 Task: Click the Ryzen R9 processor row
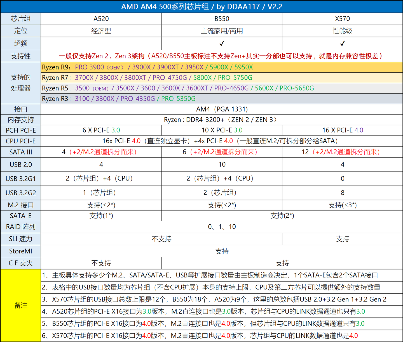click(222, 67)
